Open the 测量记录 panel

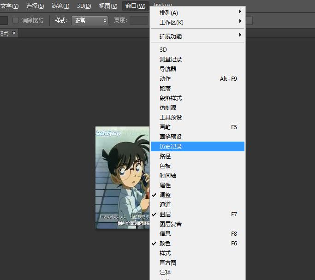click(x=198, y=59)
